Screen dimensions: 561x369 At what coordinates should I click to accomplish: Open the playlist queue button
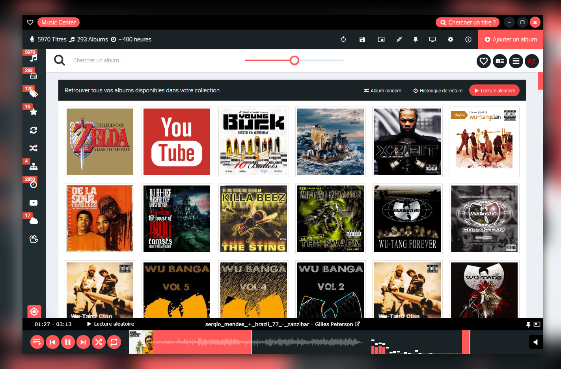(x=37, y=342)
